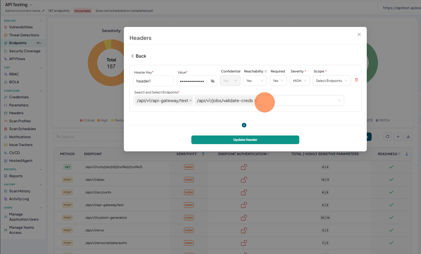Show the Reachability info tooltip icon
421x254 pixels.
pos(266,71)
